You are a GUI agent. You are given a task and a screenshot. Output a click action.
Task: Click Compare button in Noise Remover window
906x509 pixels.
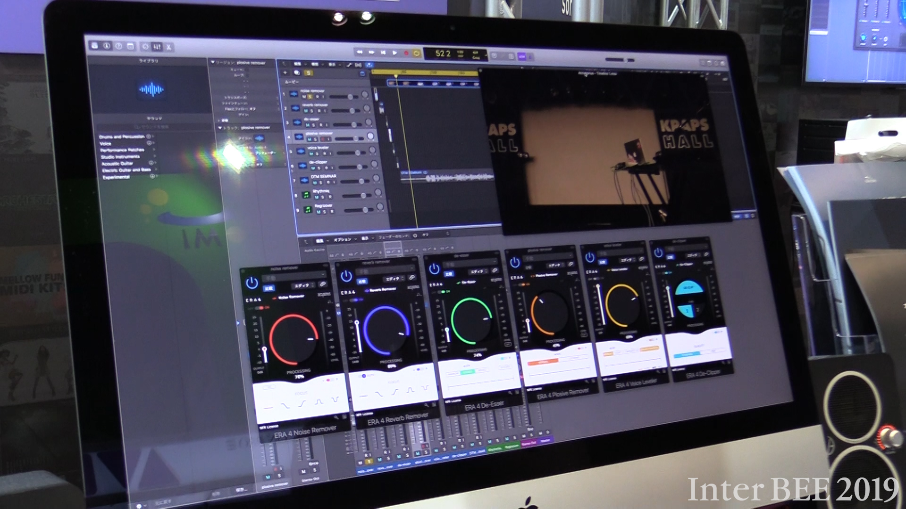268,288
